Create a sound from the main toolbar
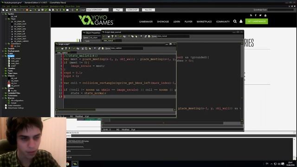297x167 pixels. tap(39, 10)
